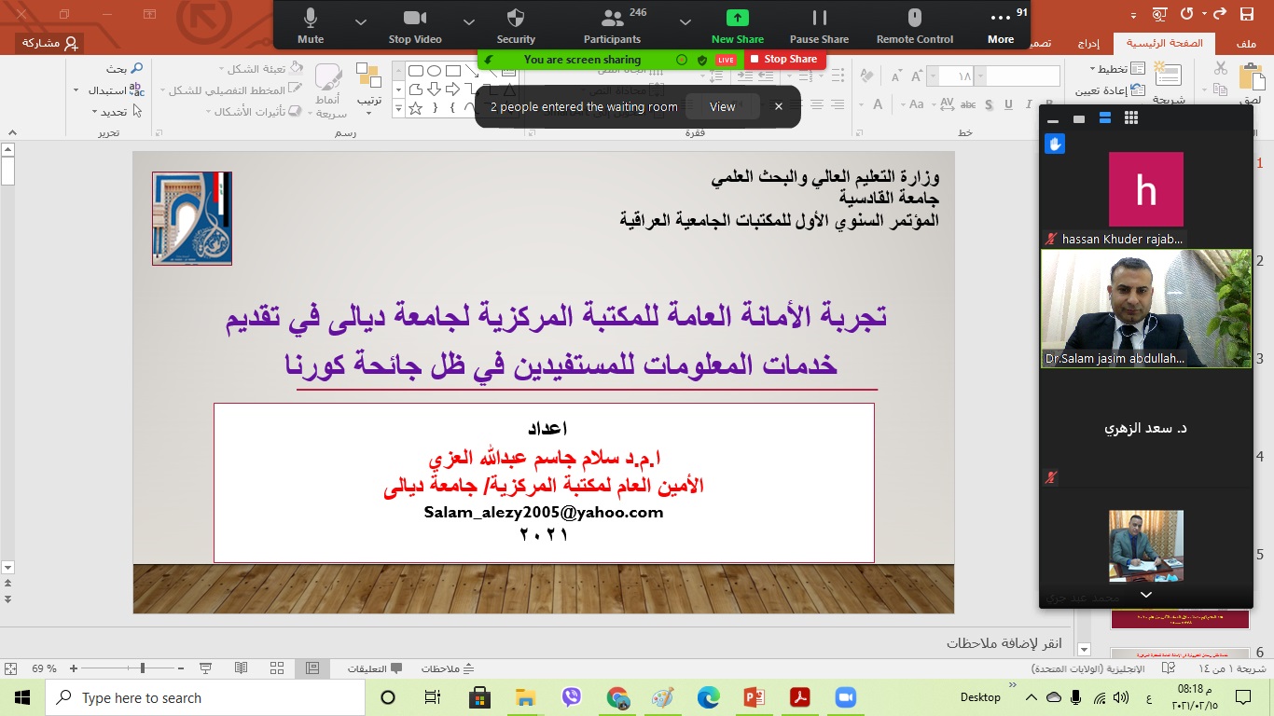
Task: Open the Zoom Participants panel
Action: tap(612, 26)
